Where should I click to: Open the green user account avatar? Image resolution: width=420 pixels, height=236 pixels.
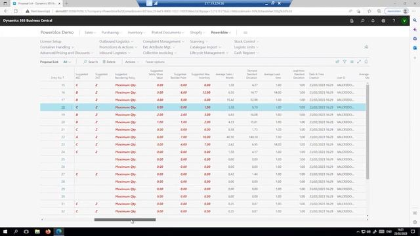pos(404,20)
